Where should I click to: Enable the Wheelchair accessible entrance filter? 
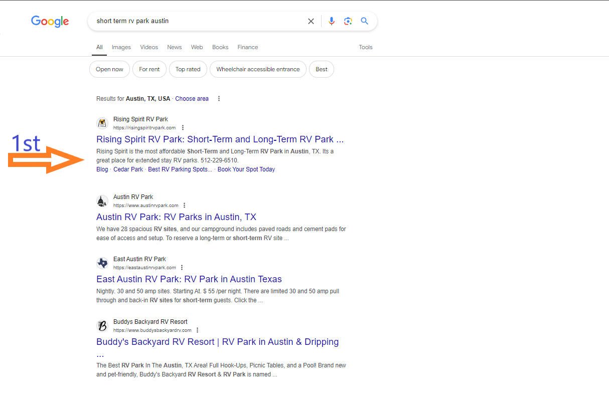[x=258, y=69]
